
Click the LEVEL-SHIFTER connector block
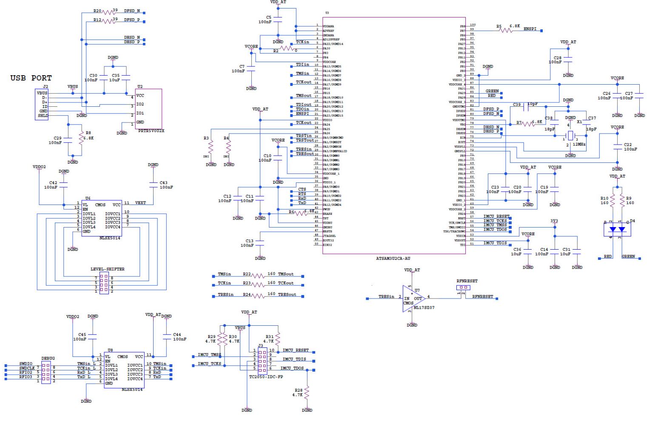click(103, 283)
